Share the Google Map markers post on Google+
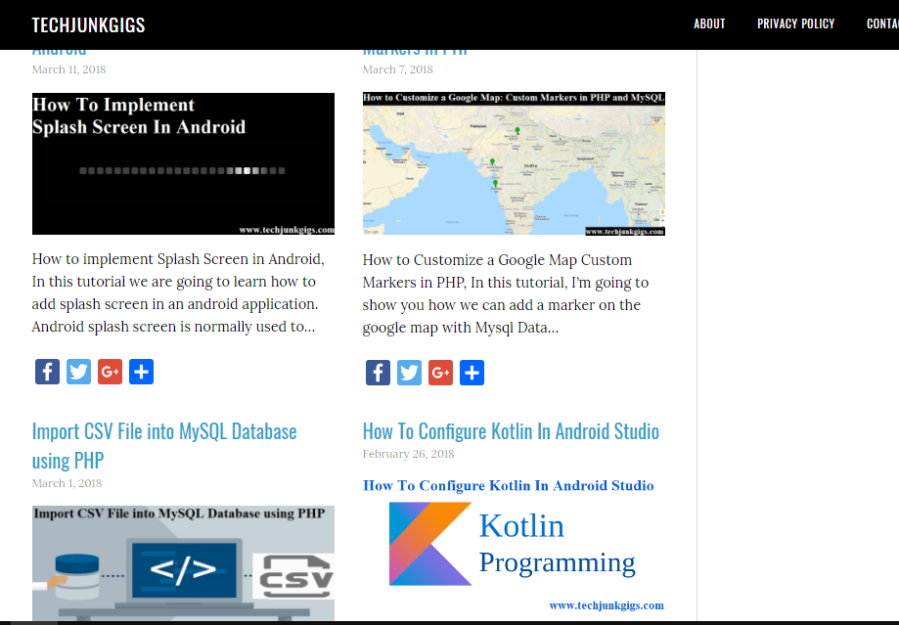 441,373
